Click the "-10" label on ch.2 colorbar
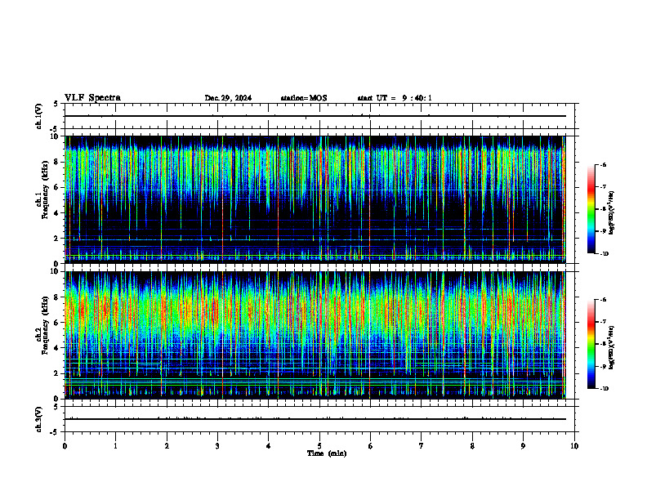 pos(605,388)
